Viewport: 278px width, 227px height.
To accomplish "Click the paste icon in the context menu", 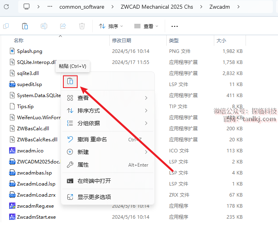I will pyautogui.click(x=70, y=81).
